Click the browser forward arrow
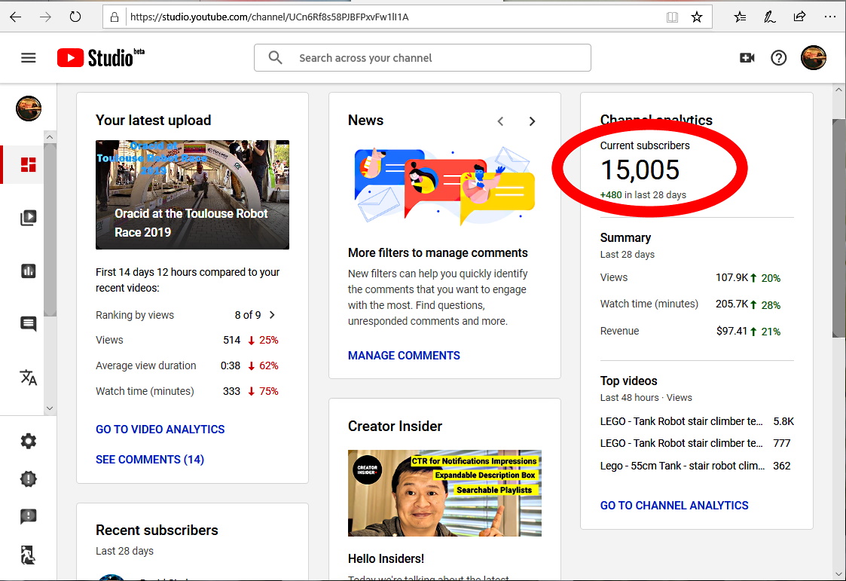The width and height of the screenshot is (846, 581). [45, 17]
